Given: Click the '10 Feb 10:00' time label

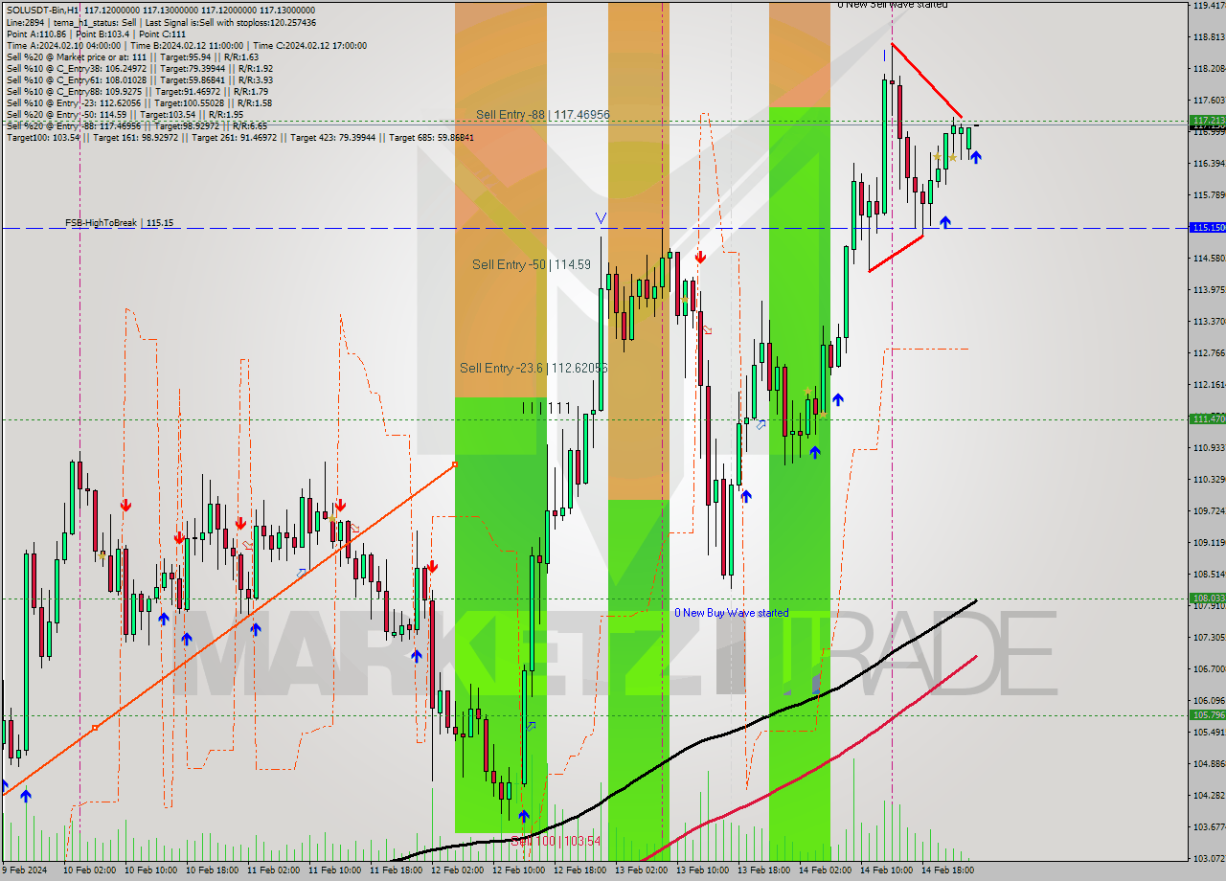Looking at the screenshot, I should click(150, 871).
